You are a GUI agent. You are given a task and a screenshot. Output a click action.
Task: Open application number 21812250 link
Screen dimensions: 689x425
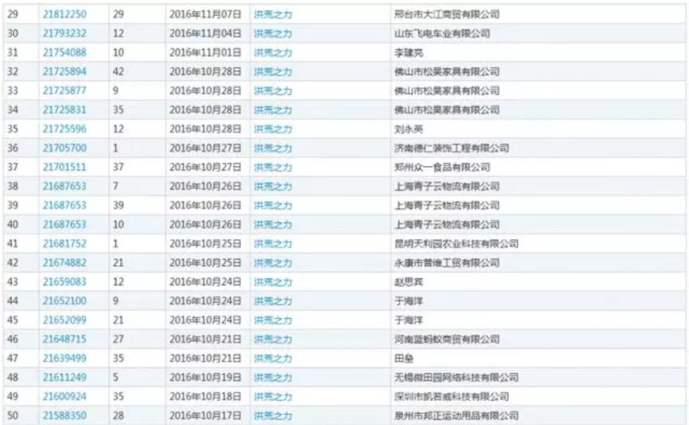point(64,15)
